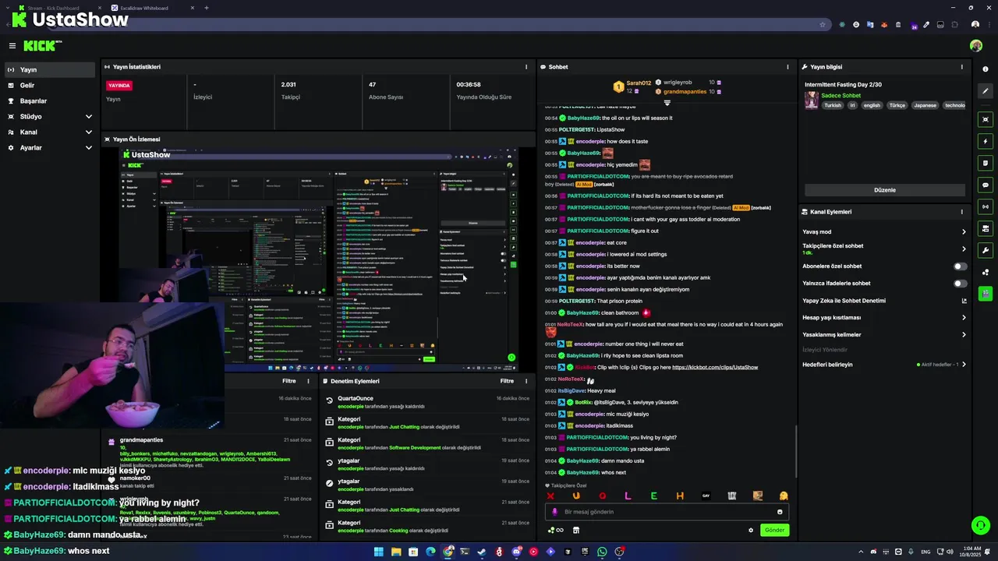
Task: Click the Gönder send button
Action: [x=774, y=530]
